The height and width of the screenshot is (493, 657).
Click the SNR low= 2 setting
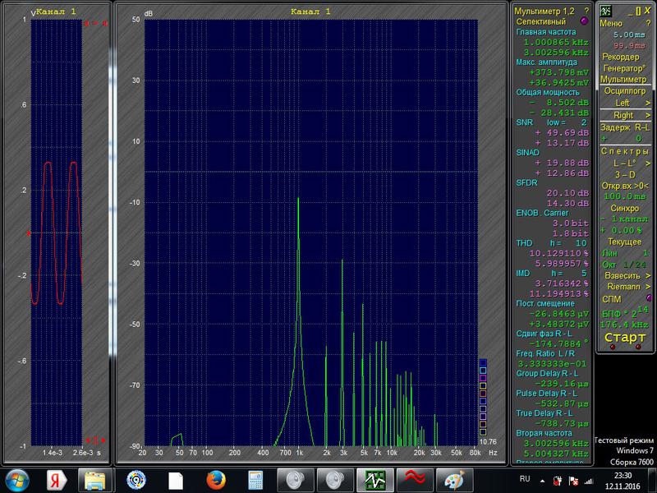(551, 122)
